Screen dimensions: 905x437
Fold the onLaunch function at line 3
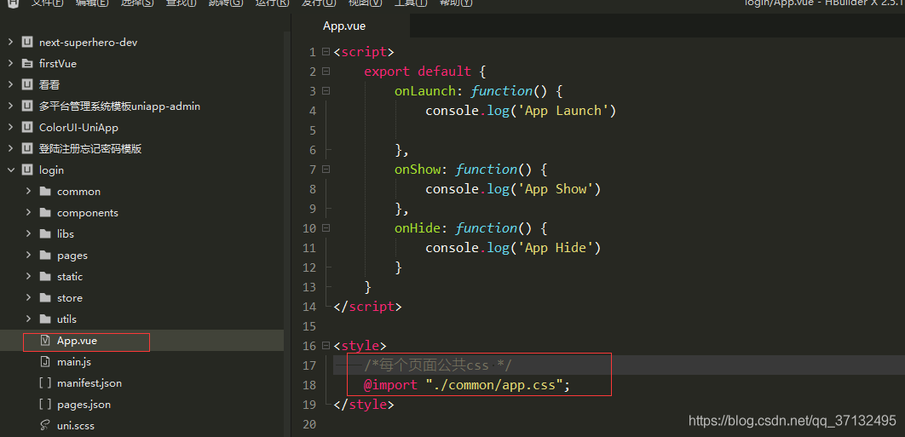(326, 91)
